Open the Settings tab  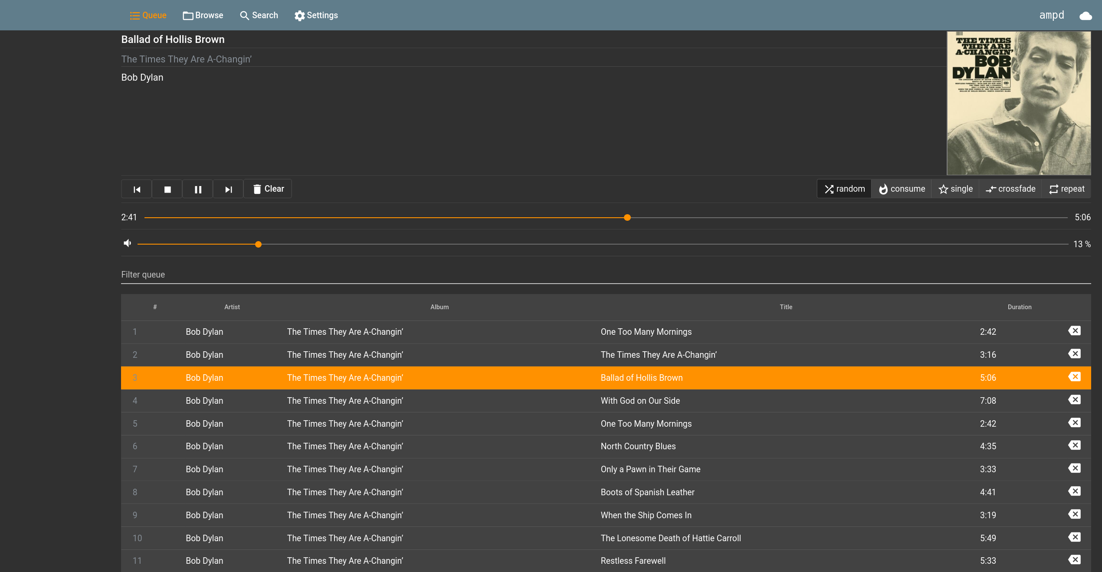[x=316, y=15]
